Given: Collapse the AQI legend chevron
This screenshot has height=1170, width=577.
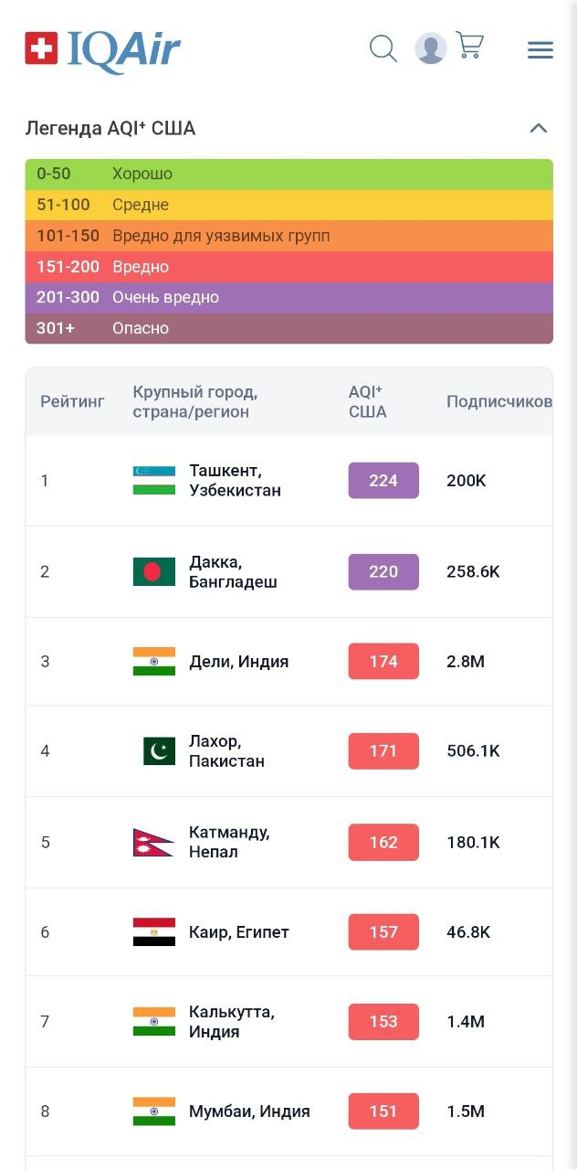Looking at the screenshot, I should [x=539, y=128].
